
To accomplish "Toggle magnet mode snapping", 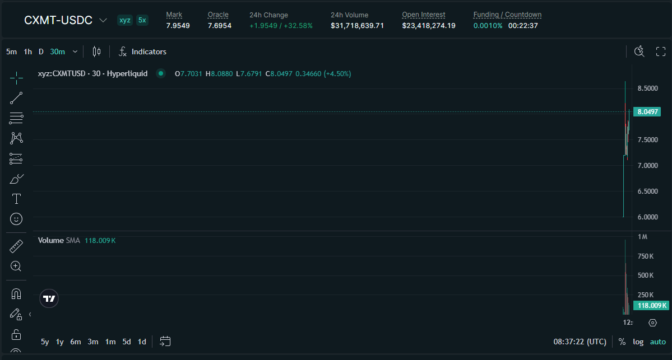I will pyautogui.click(x=16, y=293).
